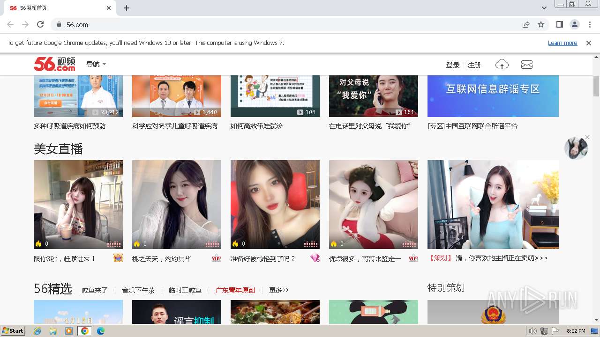
Task: Close the floating avatar widget
Action: click(587, 137)
